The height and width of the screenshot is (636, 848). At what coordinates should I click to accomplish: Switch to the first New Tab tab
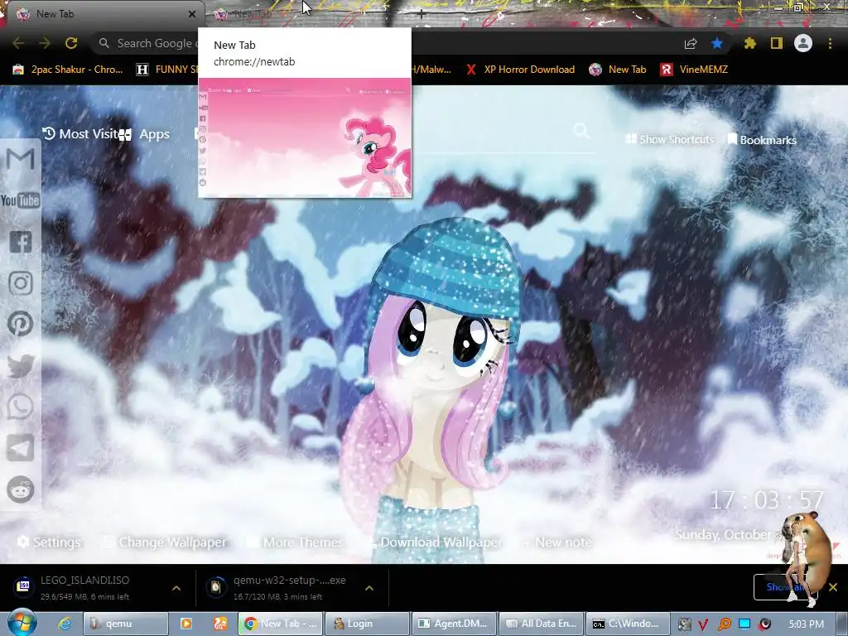pyautogui.click(x=103, y=14)
